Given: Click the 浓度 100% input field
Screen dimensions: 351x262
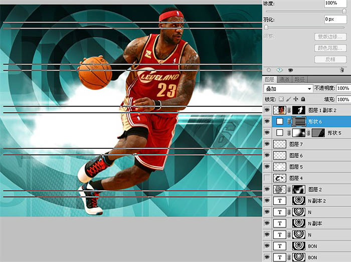Looking at the screenshot, I should click(335, 3).
